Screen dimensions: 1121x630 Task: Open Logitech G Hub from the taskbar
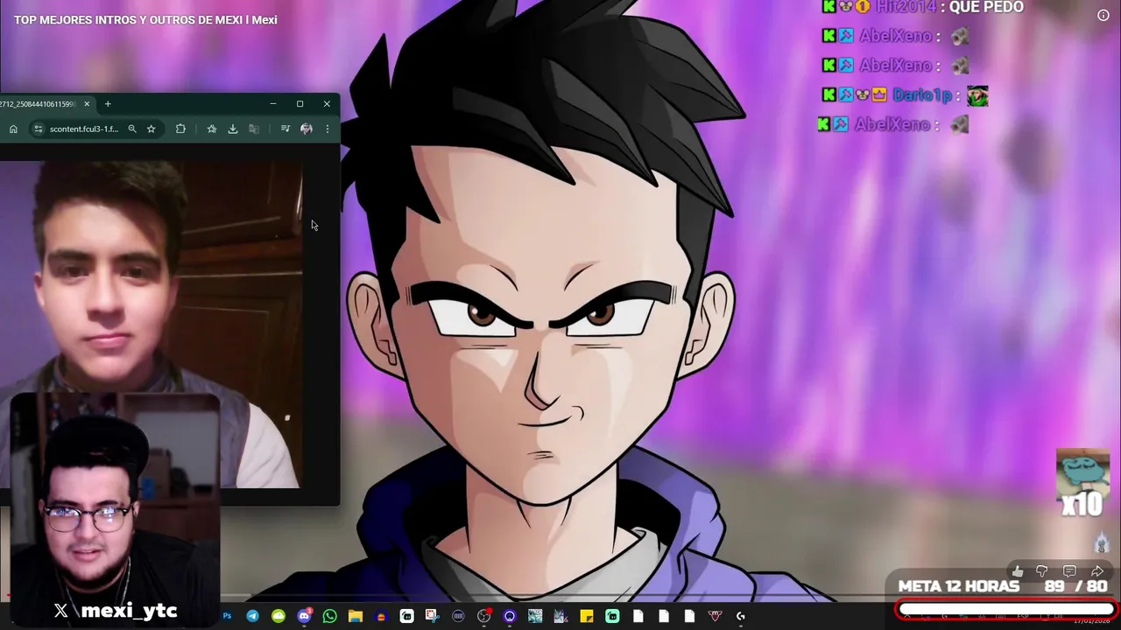[741, 616]
